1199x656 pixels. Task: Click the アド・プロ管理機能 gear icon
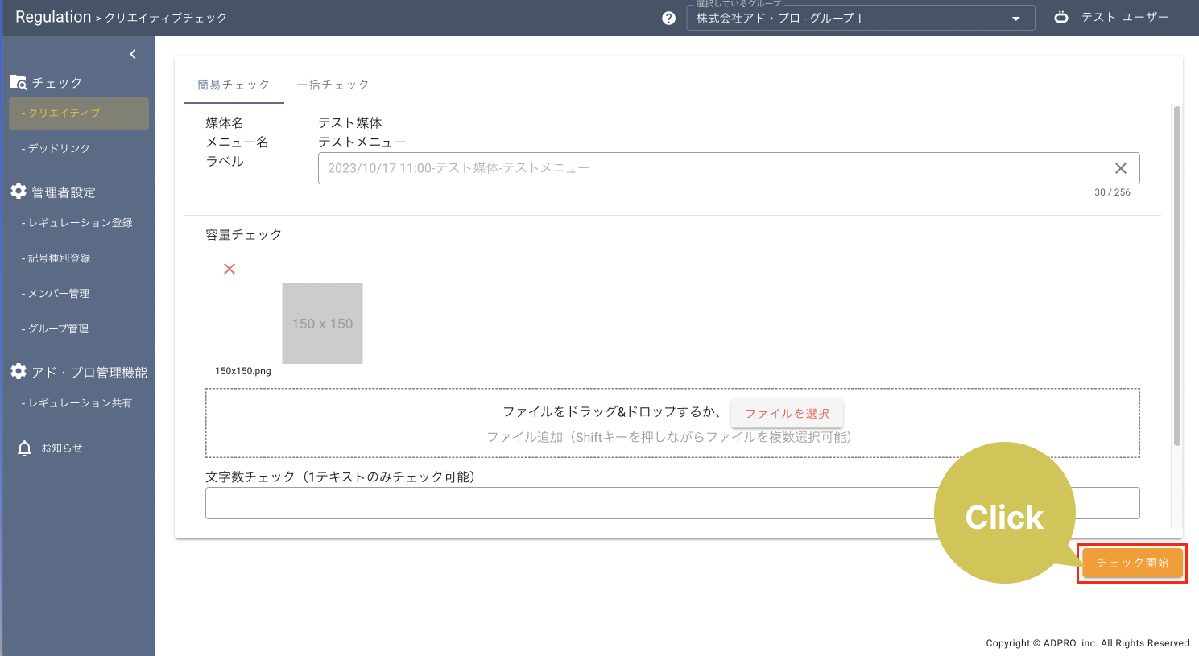(19, 371)
